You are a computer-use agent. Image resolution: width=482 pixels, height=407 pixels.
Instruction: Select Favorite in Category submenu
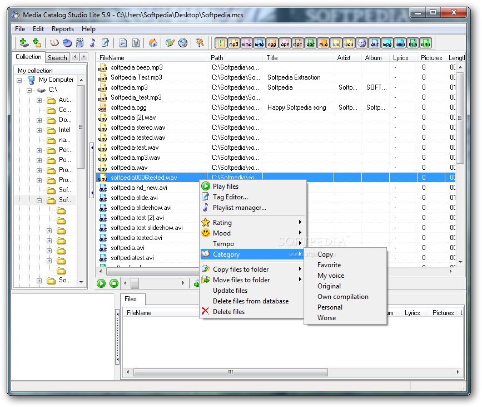tap(345, 265)
